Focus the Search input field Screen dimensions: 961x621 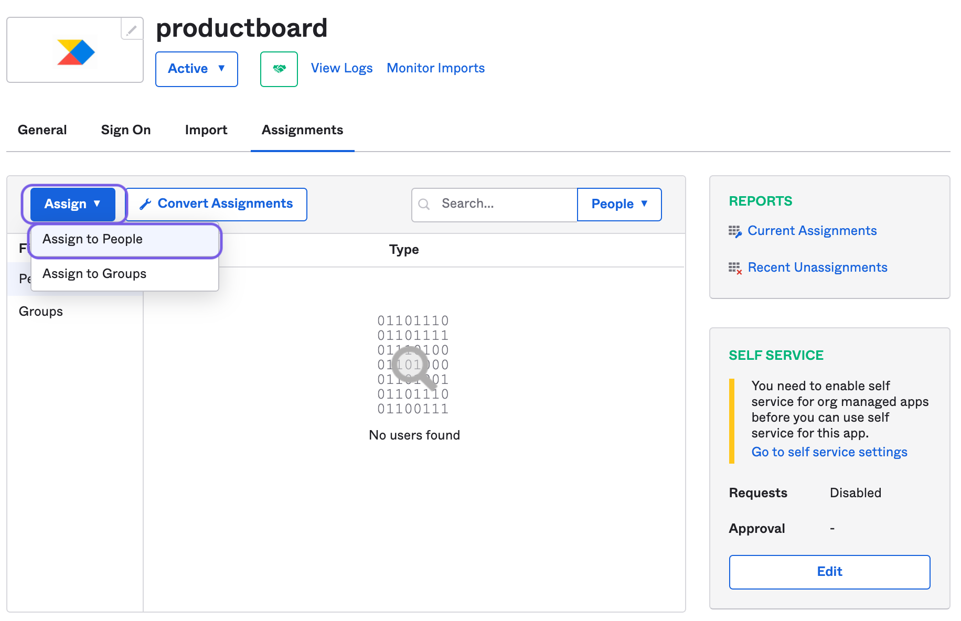pyautogui.click(x=495, y=204)
